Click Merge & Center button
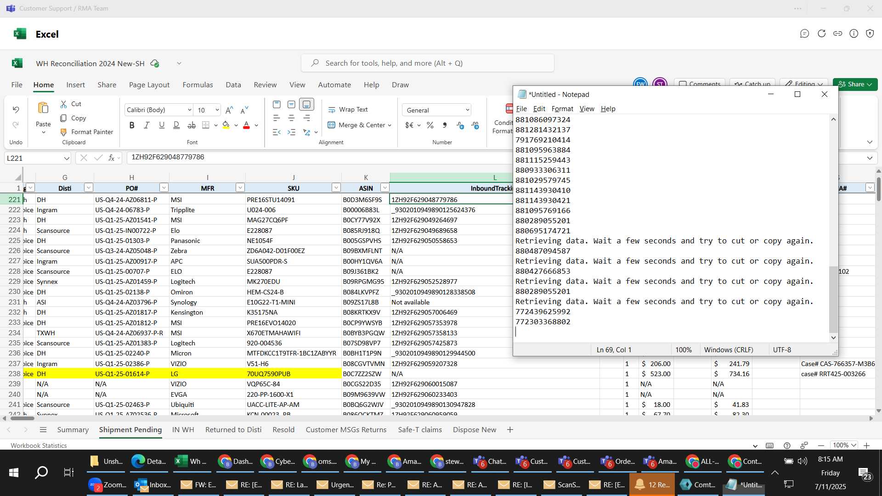 tap(356, 125)
